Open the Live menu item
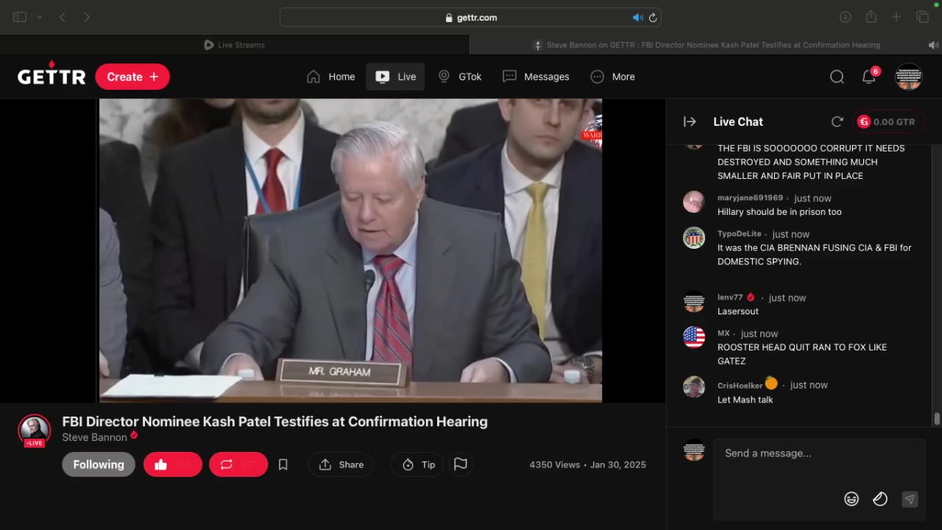This screenshot has width=942, height=530. pos(395,77)
